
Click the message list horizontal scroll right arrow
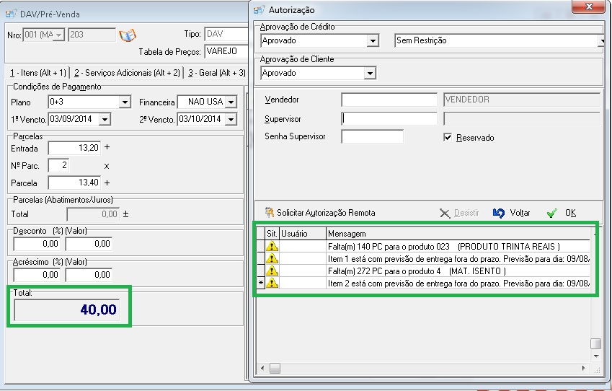(583, 368)
